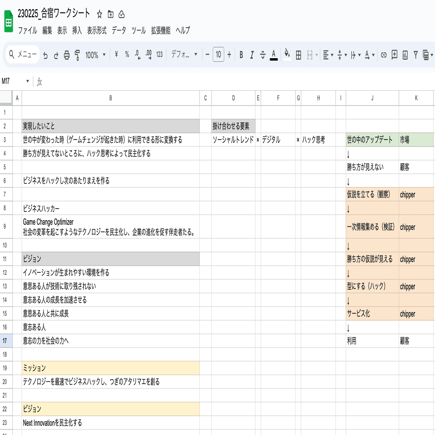Open the 表示形式 menu
This screenshot has height=435, width=435.
point(97,30)
